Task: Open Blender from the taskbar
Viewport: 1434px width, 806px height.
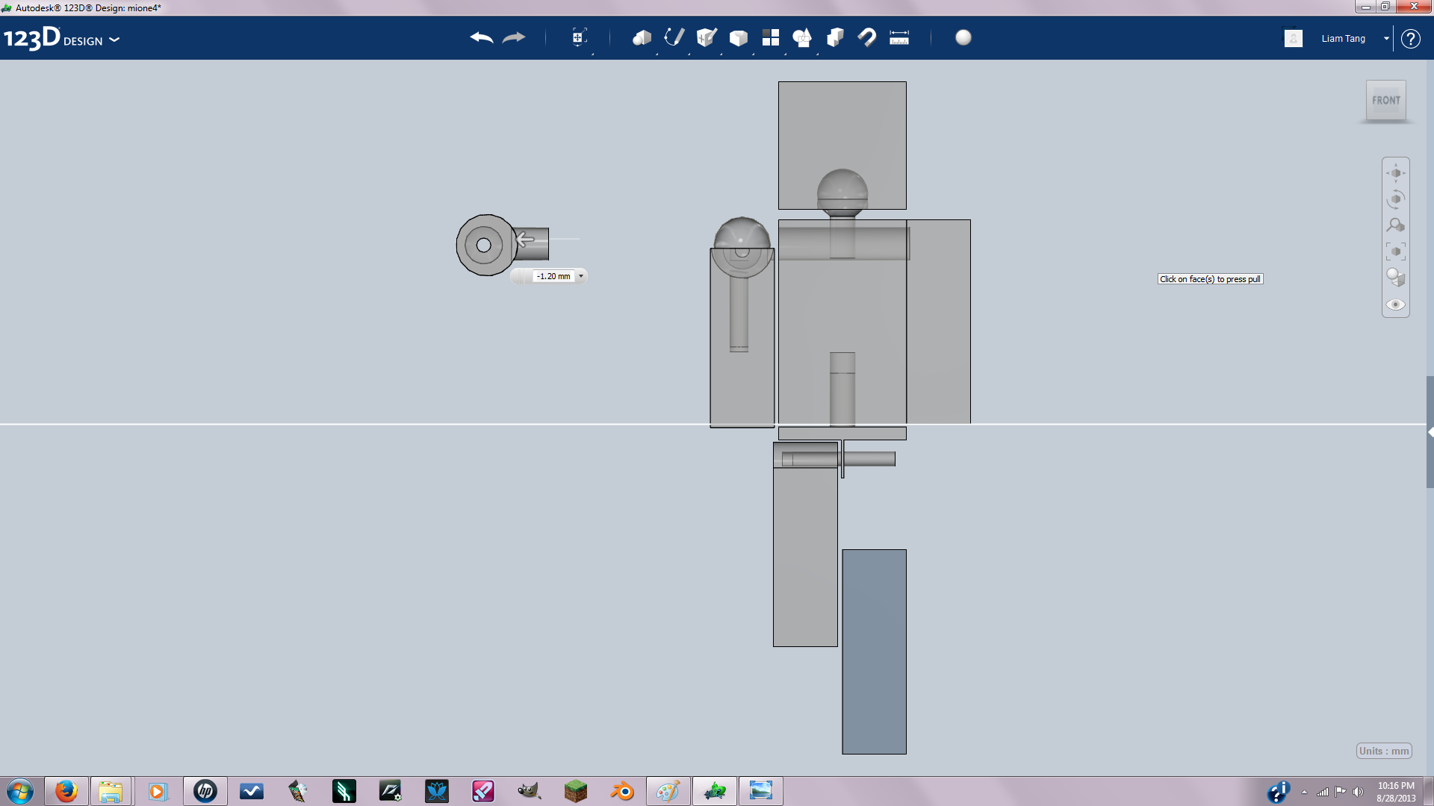Action: click(621, 791)
